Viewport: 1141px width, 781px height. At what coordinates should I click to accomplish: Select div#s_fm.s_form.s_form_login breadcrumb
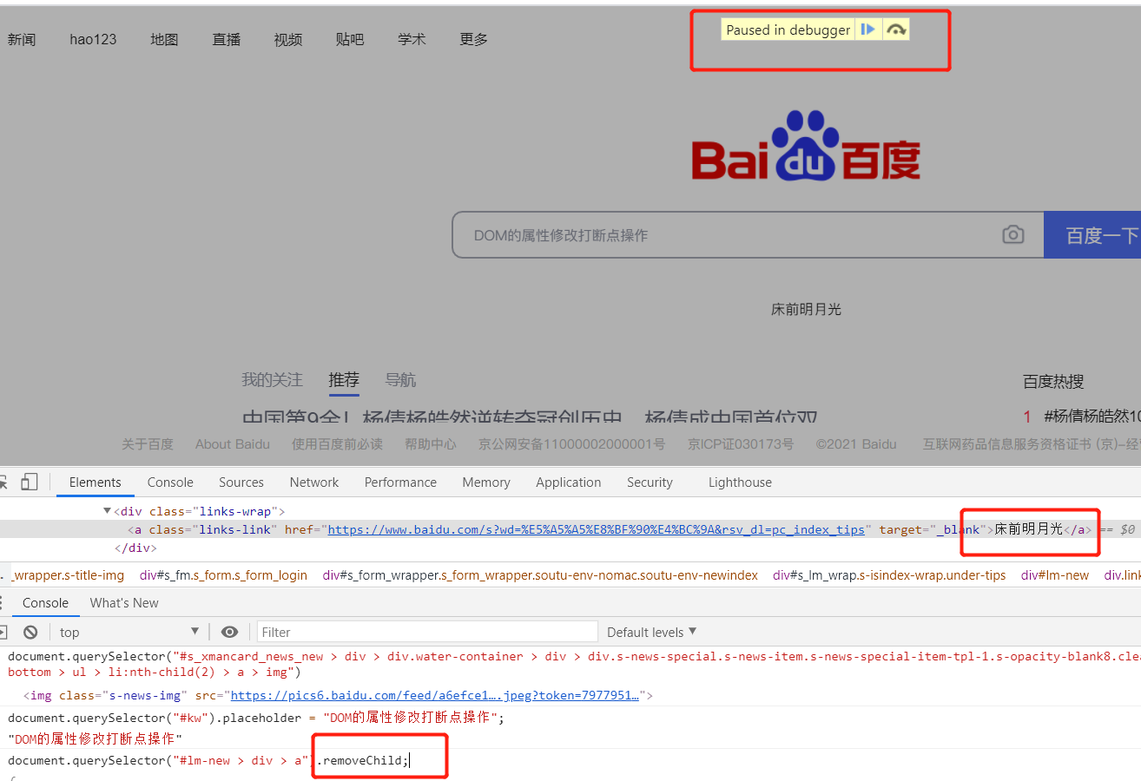tap(223, 575)
